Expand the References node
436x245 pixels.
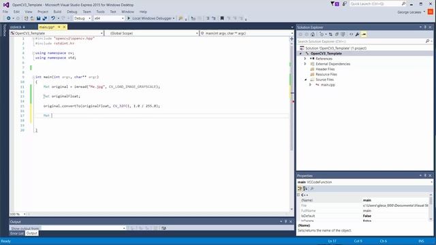coord(305,59)
